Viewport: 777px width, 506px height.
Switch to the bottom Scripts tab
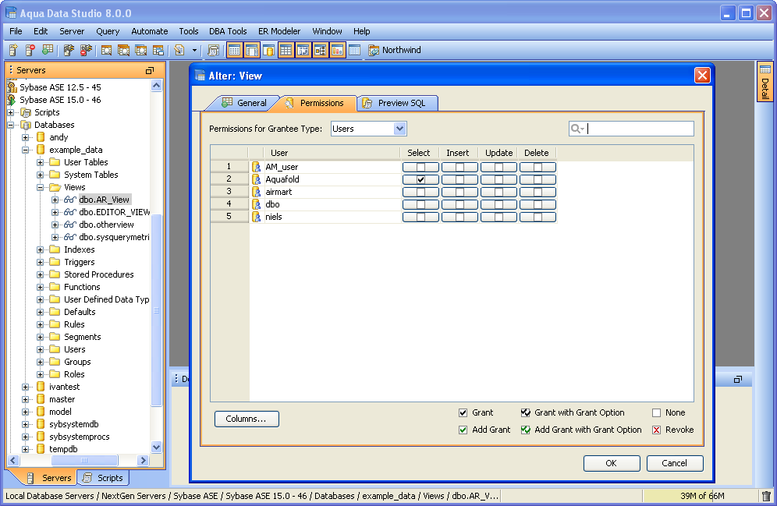point(103,478)
